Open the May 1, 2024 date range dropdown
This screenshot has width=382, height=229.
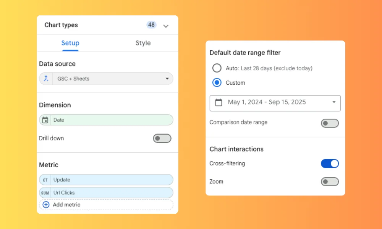click(334, 102)
